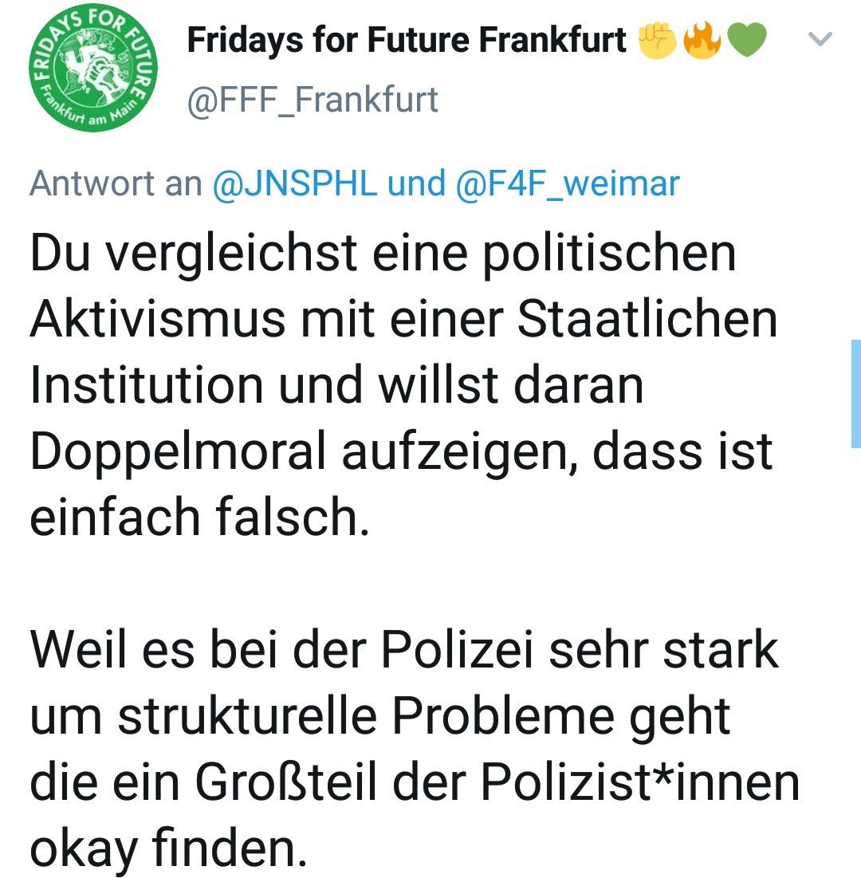The image size is (861, 878).
Task: Click the fire emoji beside the name
Action: [702, 41]
